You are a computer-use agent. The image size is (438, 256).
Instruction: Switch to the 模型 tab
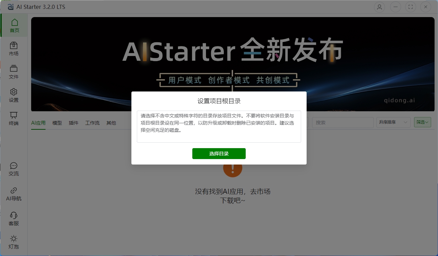click(x=57, y=123)
